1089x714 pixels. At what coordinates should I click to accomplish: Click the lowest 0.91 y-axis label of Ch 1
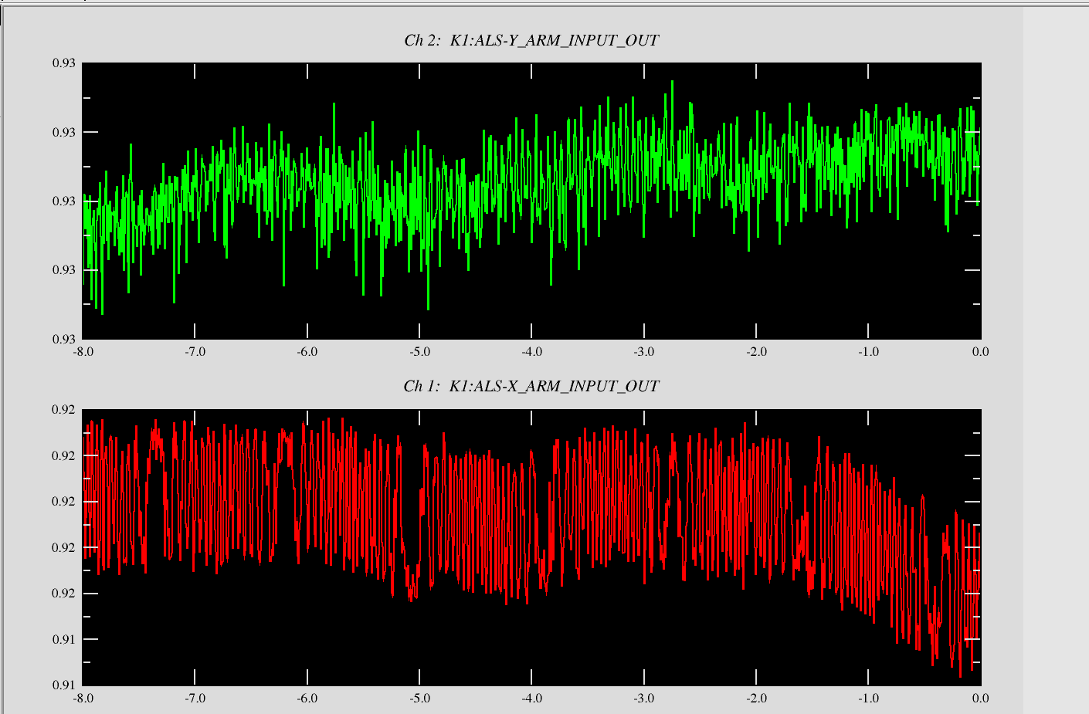[x=64, y=685]
